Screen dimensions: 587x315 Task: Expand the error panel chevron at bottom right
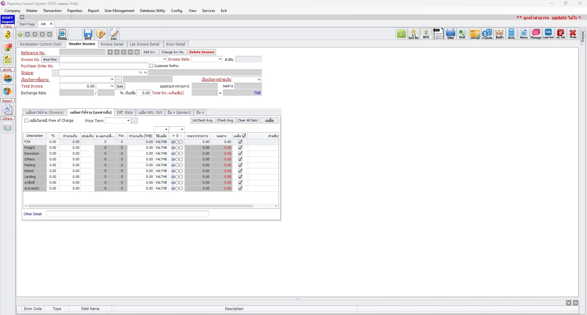click(x=576, y=302)
